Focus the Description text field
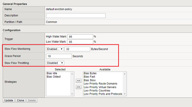The image size is (192, 107). (x=76, y=16)
